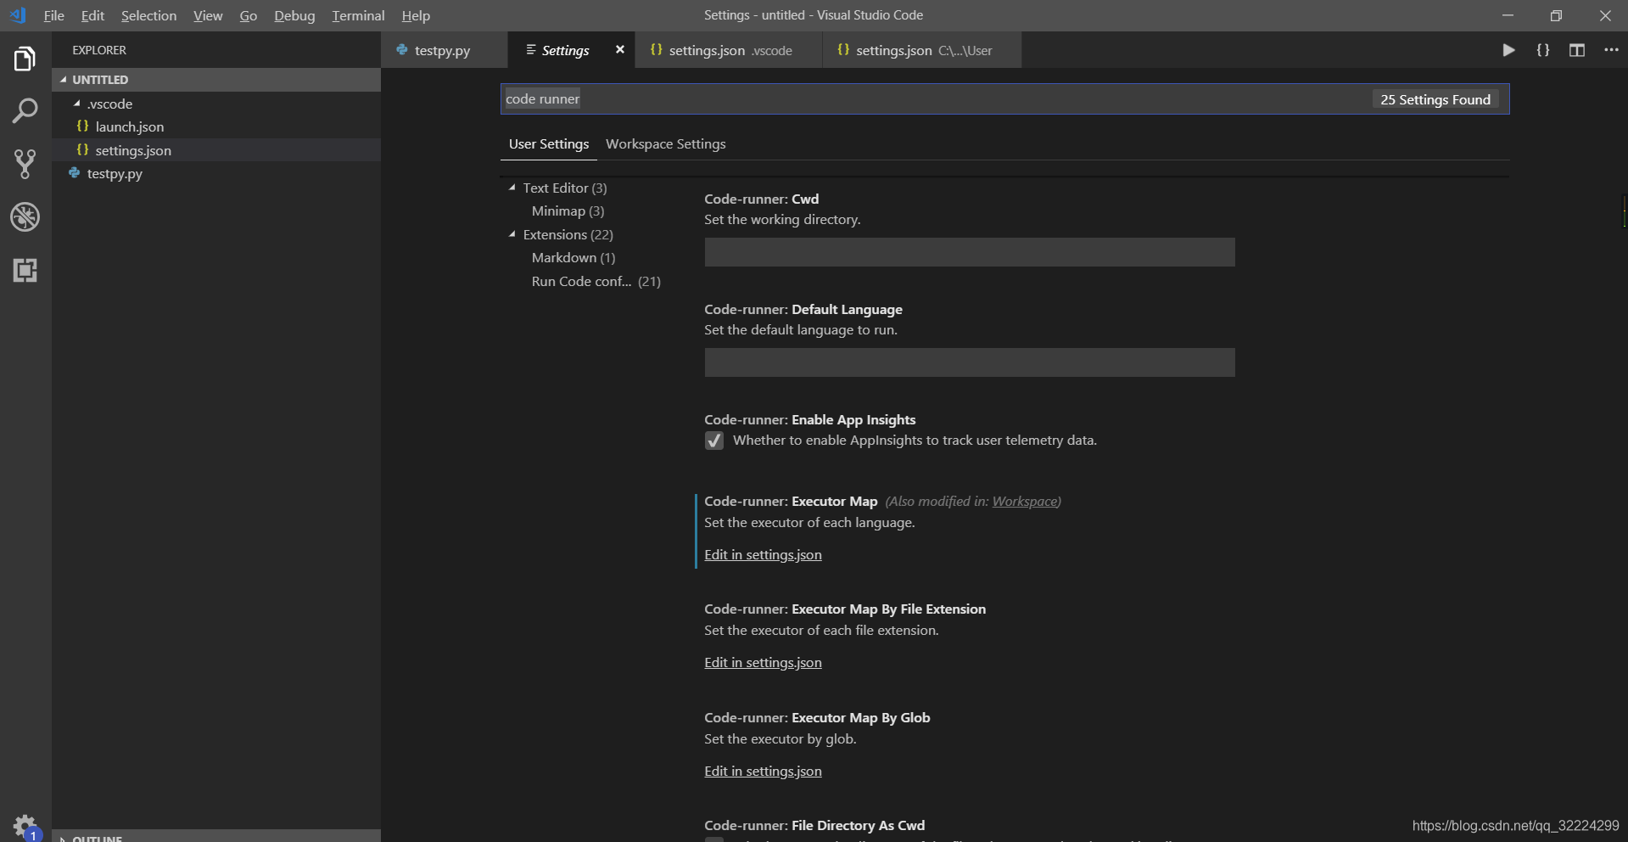Image resolution: width=1628 pixels, height=842 pixels.
Task: Collapse the Text Editor settings group
Action: click(x=512, y=188)
